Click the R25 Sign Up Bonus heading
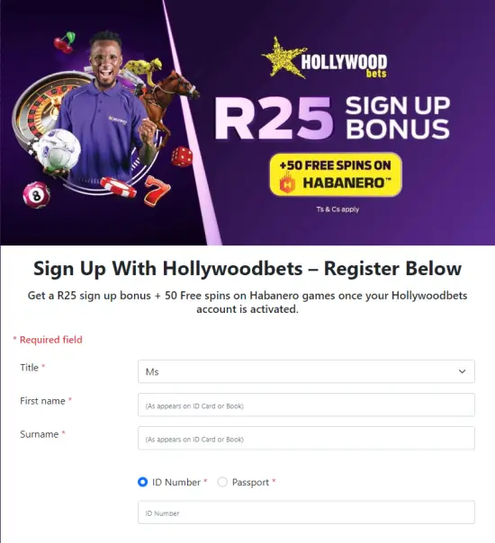The image size is (495, 543). pos(332,118)
